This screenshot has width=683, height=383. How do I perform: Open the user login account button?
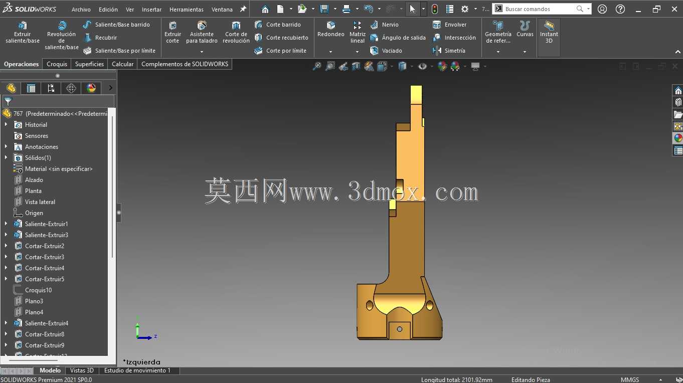[x=603, y=9]
